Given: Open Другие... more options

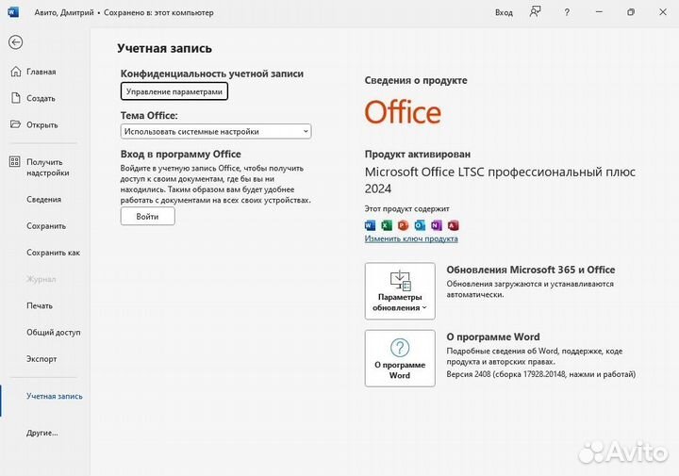Looking at the screenshot, I should pos(42,433).
